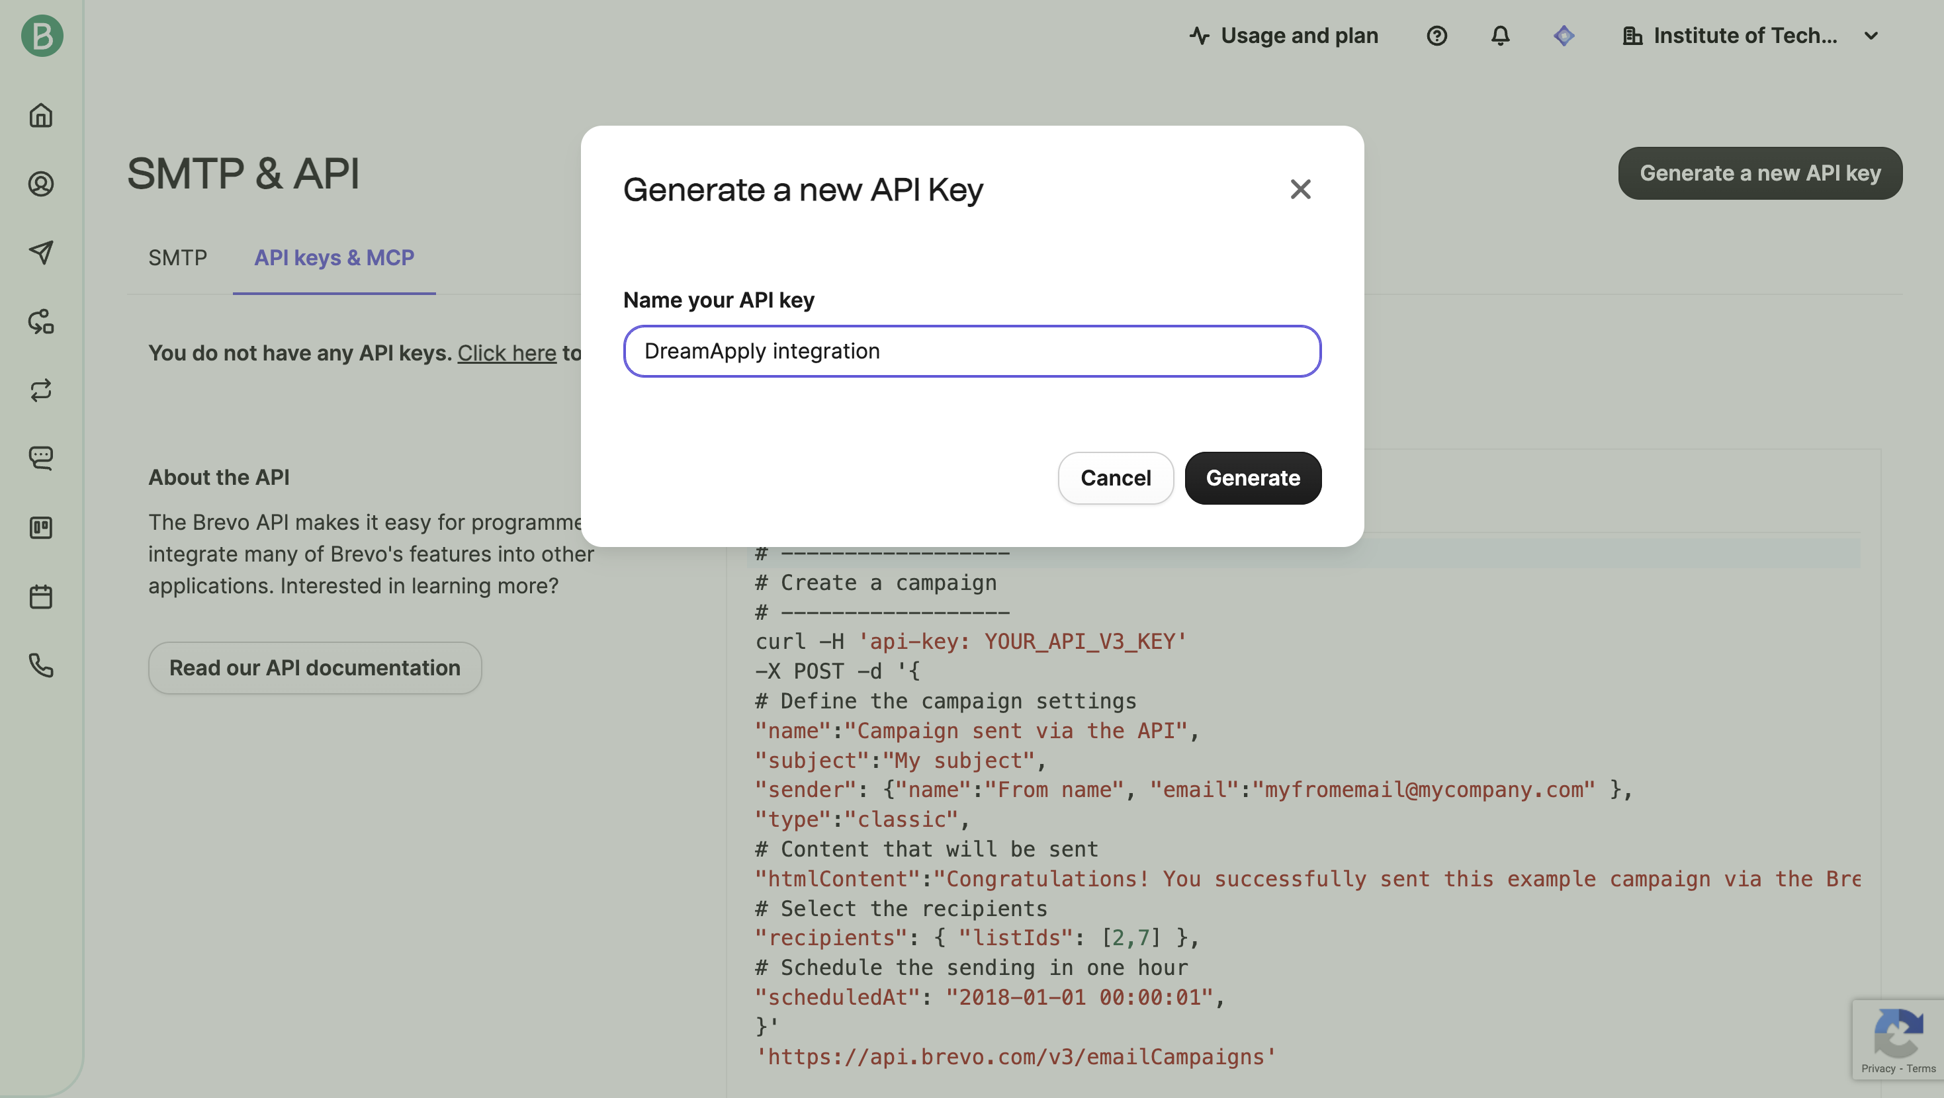This screenshot has width=1944, height=1098.
Task: Close the Generate API Key dialog
Action: (1300, 189)
